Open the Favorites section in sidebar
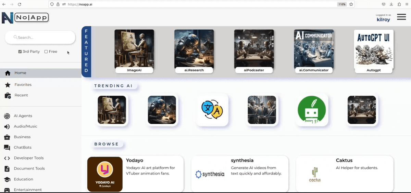Image resolution: width=411 pixels, height=193 pixels. (x=23, y=85)
